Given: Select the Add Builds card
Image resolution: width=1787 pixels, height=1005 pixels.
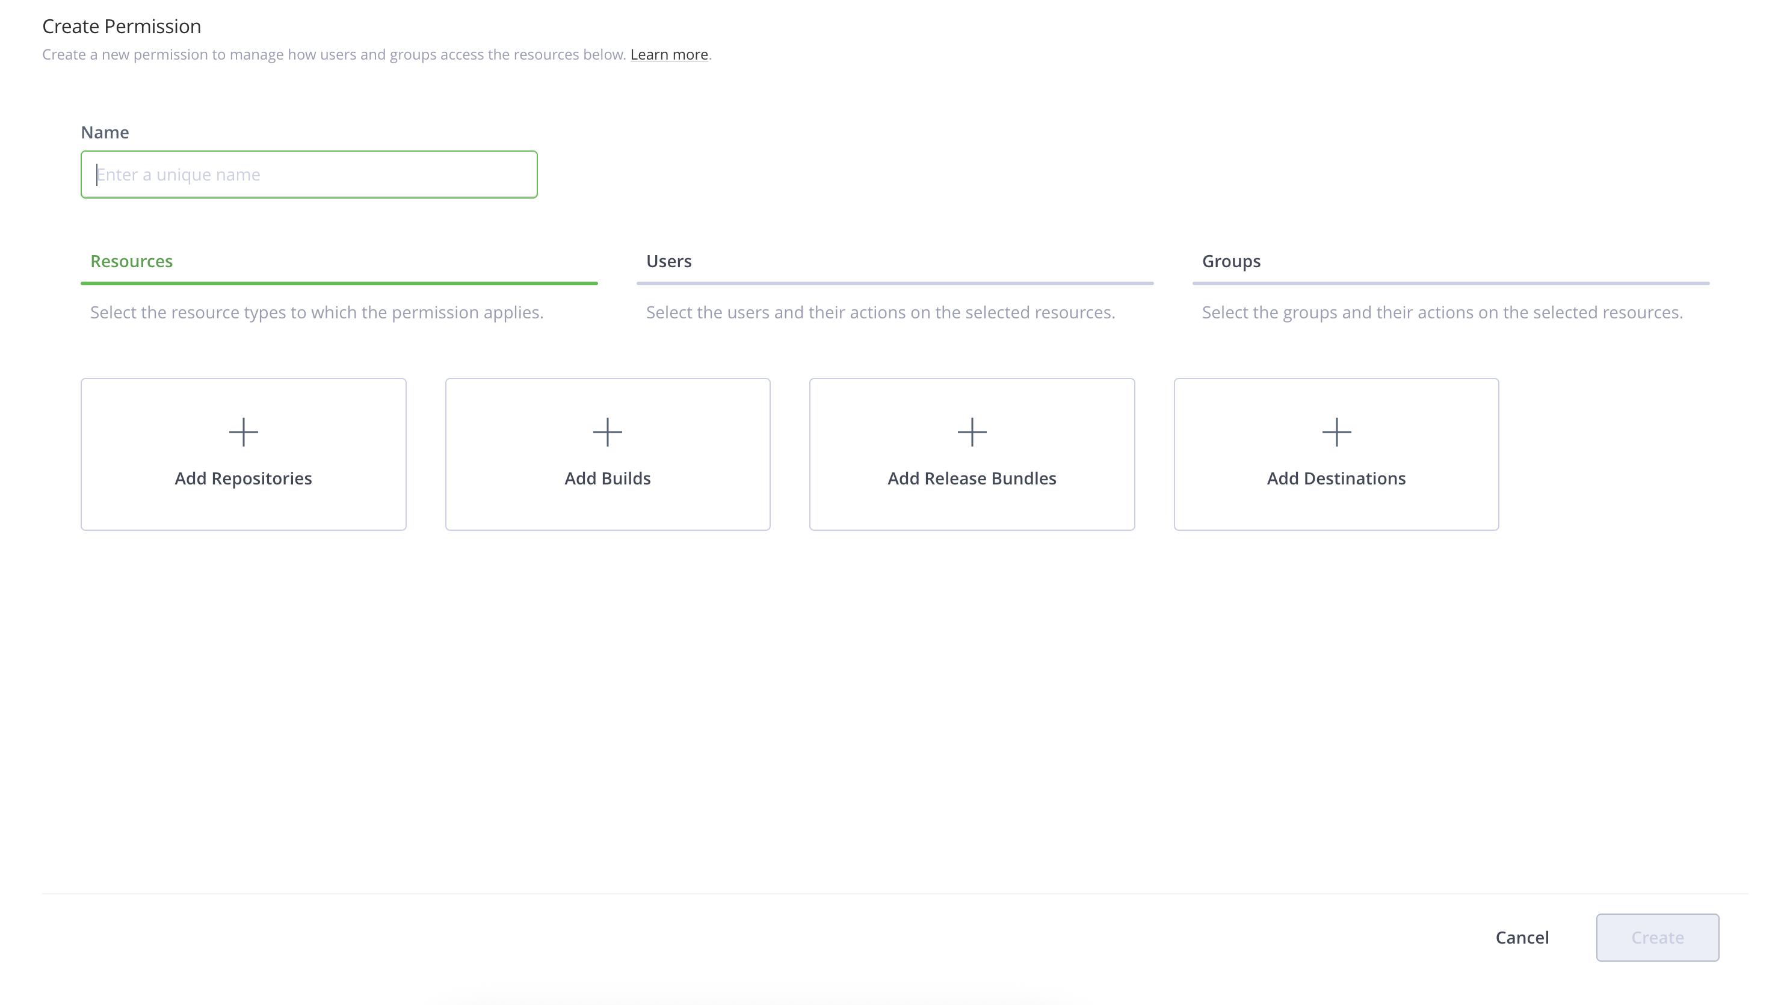Looking at the screenshot, I should pos(607,454).
